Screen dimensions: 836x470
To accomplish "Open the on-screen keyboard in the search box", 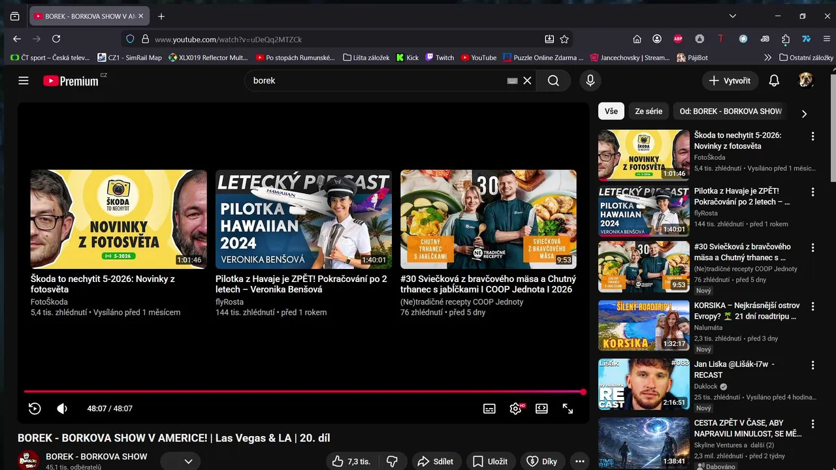I will (x=512, y=81).
